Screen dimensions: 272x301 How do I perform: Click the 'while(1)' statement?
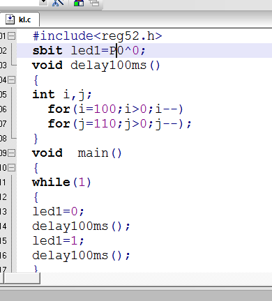(x=61, y=183)
